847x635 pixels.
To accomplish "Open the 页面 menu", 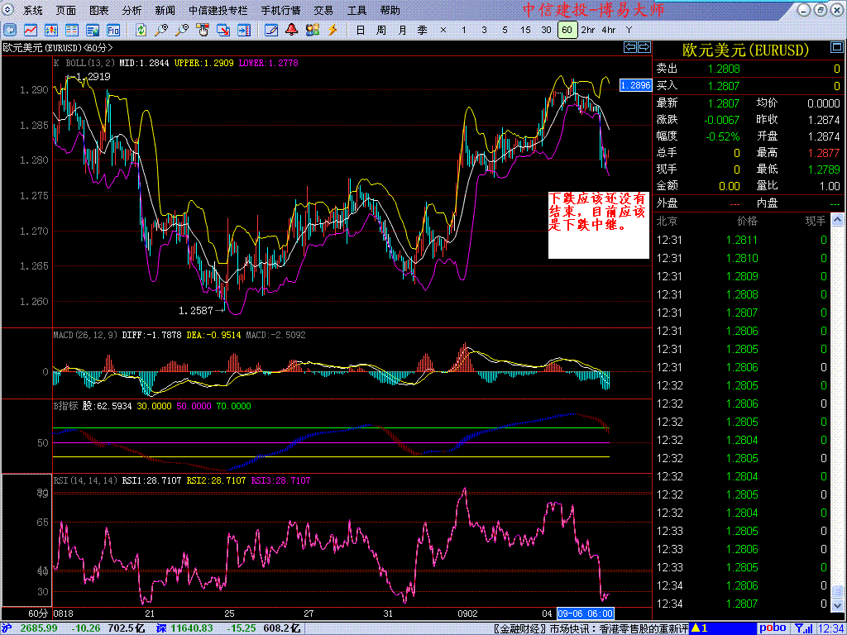I will 66,10.
